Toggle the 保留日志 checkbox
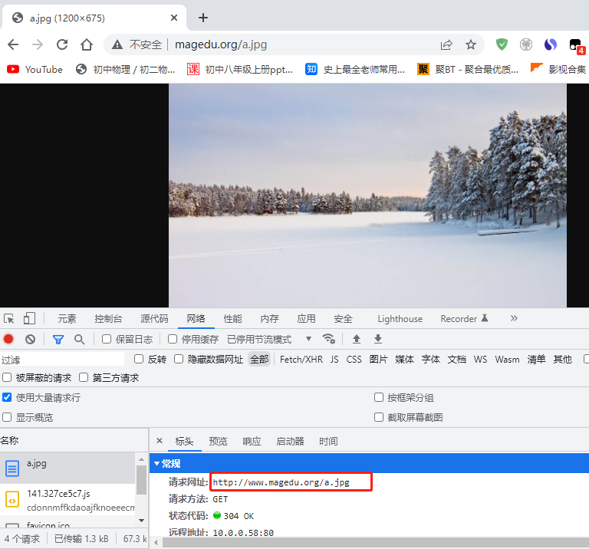589x549 pixels. point(107,339)
